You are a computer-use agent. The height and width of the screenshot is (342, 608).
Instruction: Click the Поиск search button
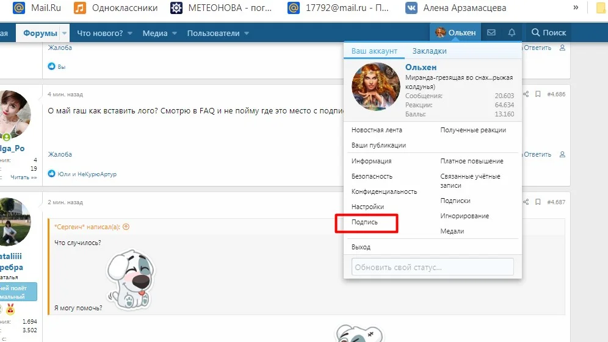pyautogui.click(x=549, y=32)
